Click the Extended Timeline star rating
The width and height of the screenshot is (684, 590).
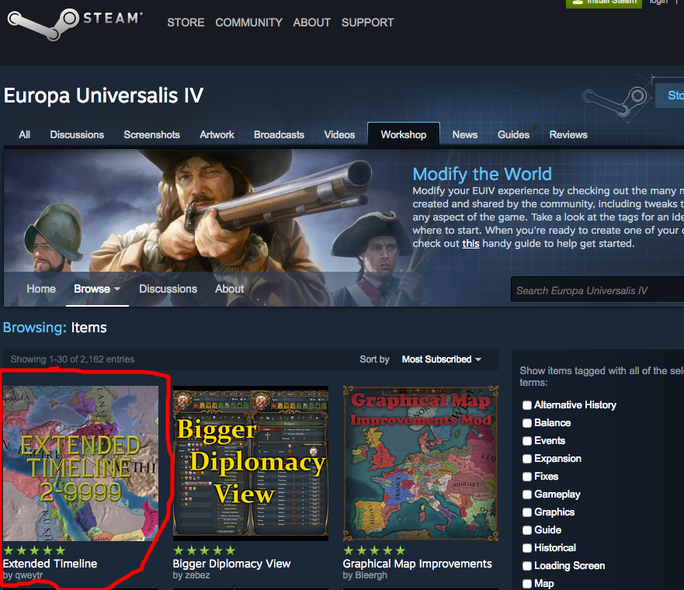pos(34,550)
